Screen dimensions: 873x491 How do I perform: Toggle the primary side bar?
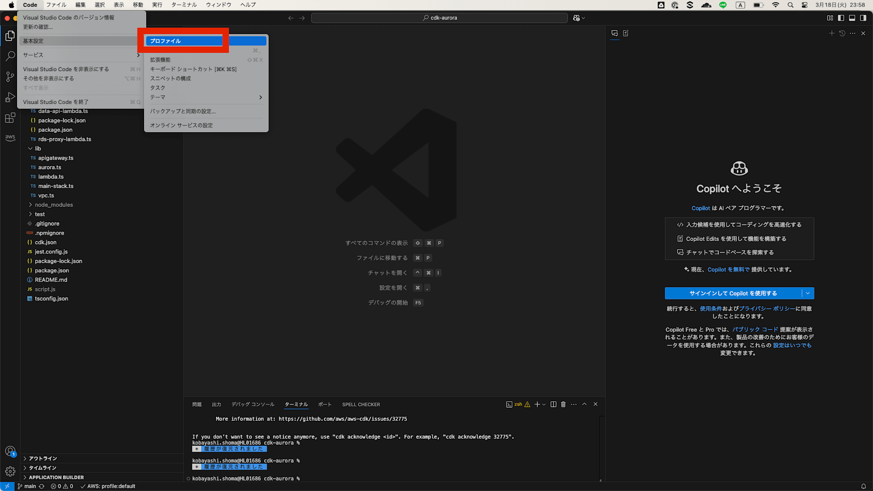click(x=841, y=18)
